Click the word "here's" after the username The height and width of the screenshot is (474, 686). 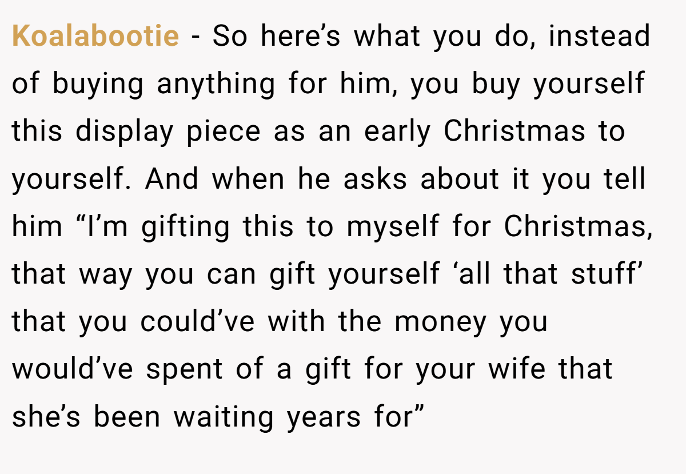point(300,36)
